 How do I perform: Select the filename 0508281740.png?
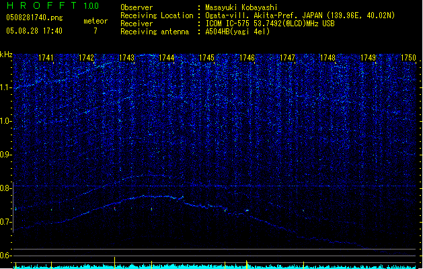point(34,17)
